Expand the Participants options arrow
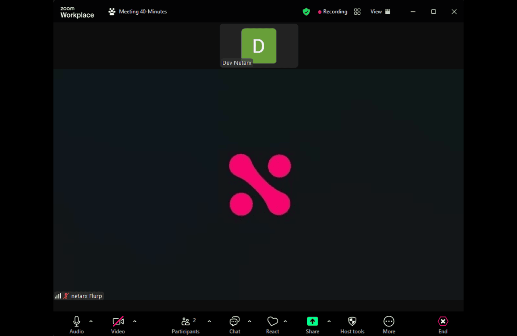Image resolution: width=517 pixels, height=336 pixels. (209, 321)
